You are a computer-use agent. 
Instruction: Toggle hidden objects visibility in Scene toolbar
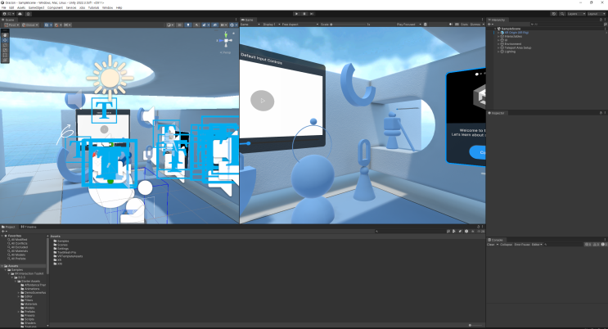pyautogui.click(x=214, y=25)
